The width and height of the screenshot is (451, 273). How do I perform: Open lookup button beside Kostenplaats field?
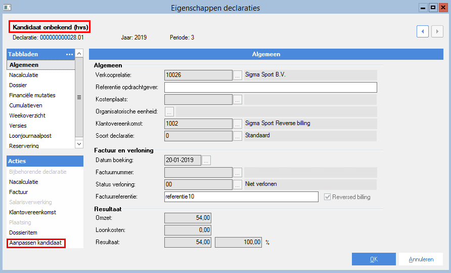237,99
